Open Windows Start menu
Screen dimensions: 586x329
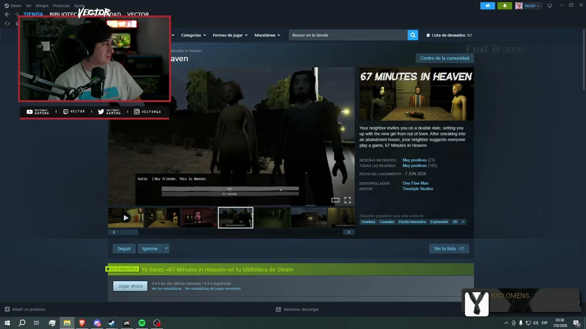(x=7, y=323)
